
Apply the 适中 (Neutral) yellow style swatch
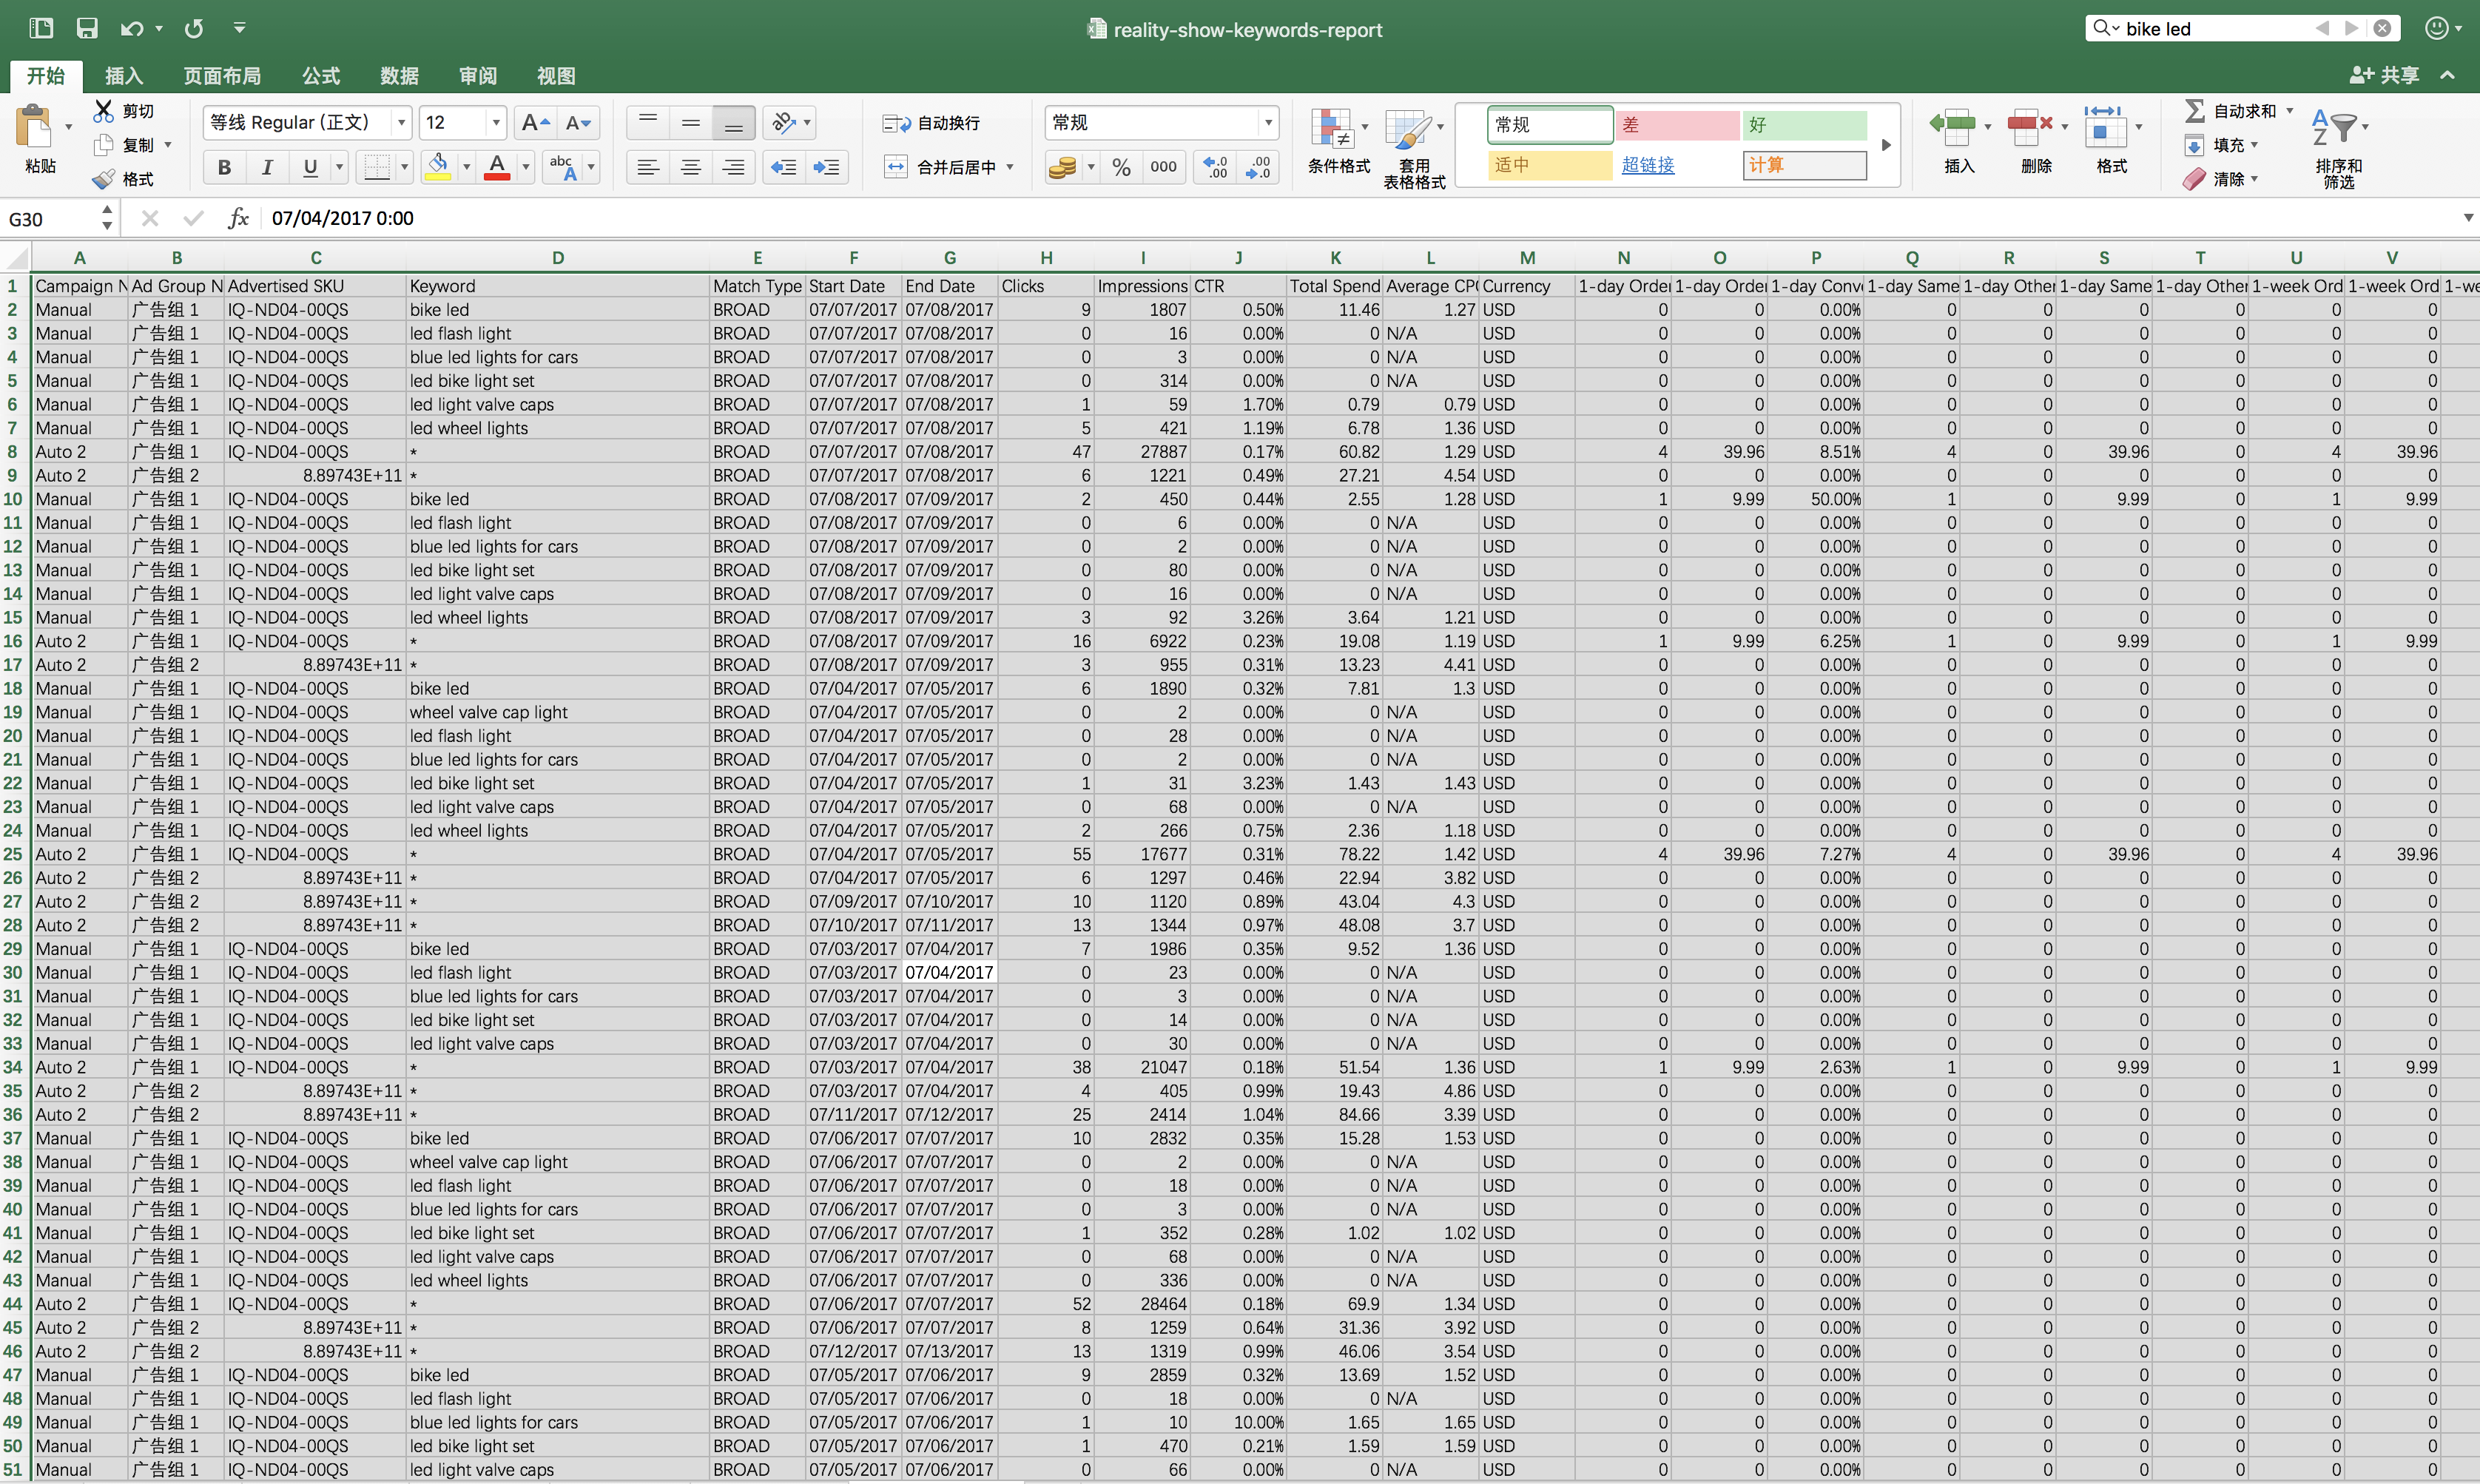tap(1550, 165)
